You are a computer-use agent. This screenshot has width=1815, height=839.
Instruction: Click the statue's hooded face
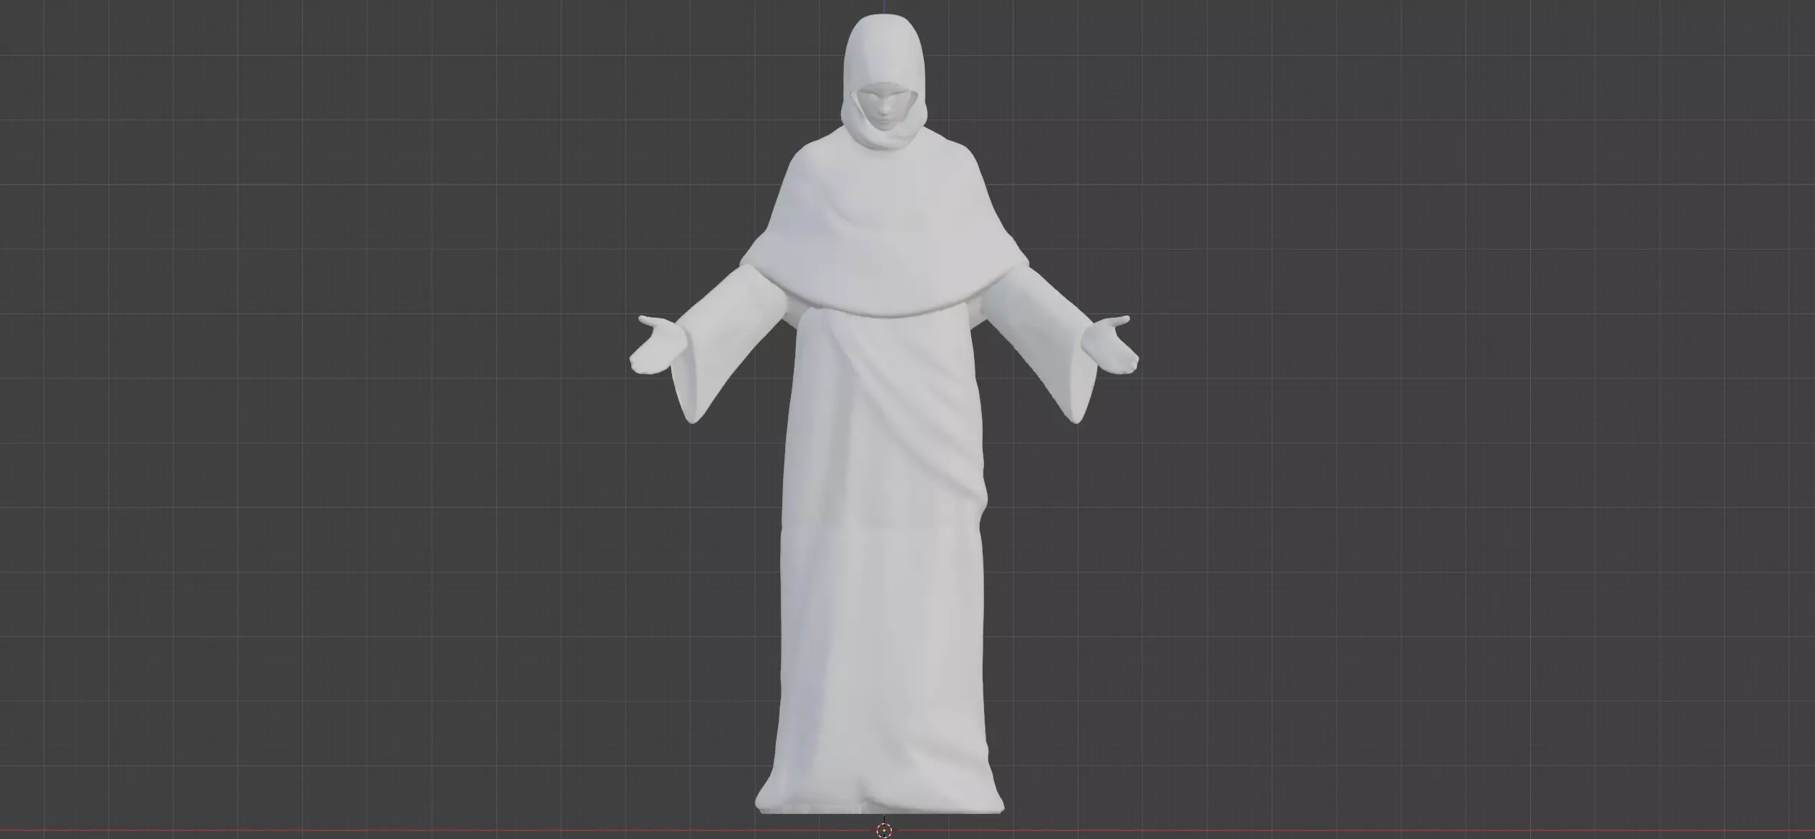[x=885, y=105]
